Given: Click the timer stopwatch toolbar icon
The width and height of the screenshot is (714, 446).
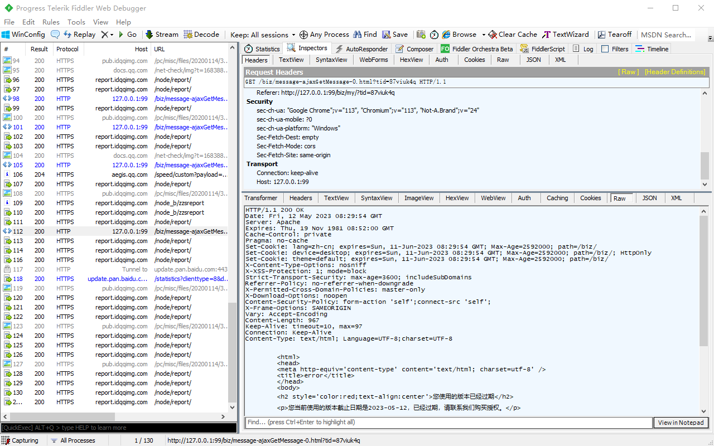Looking at the screenshot, I should coord(435,35).
